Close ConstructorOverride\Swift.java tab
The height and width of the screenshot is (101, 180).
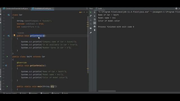point(29,9)
